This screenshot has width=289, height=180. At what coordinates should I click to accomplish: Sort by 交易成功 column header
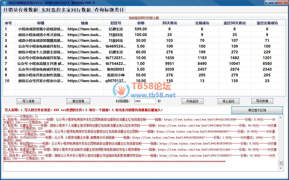tap(202, 23)
